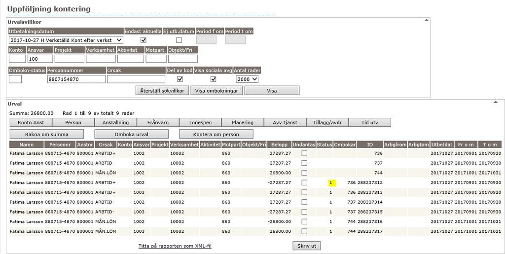Check Undantas for row ID 737
The image size is (505, 254).
coord(304,163)
